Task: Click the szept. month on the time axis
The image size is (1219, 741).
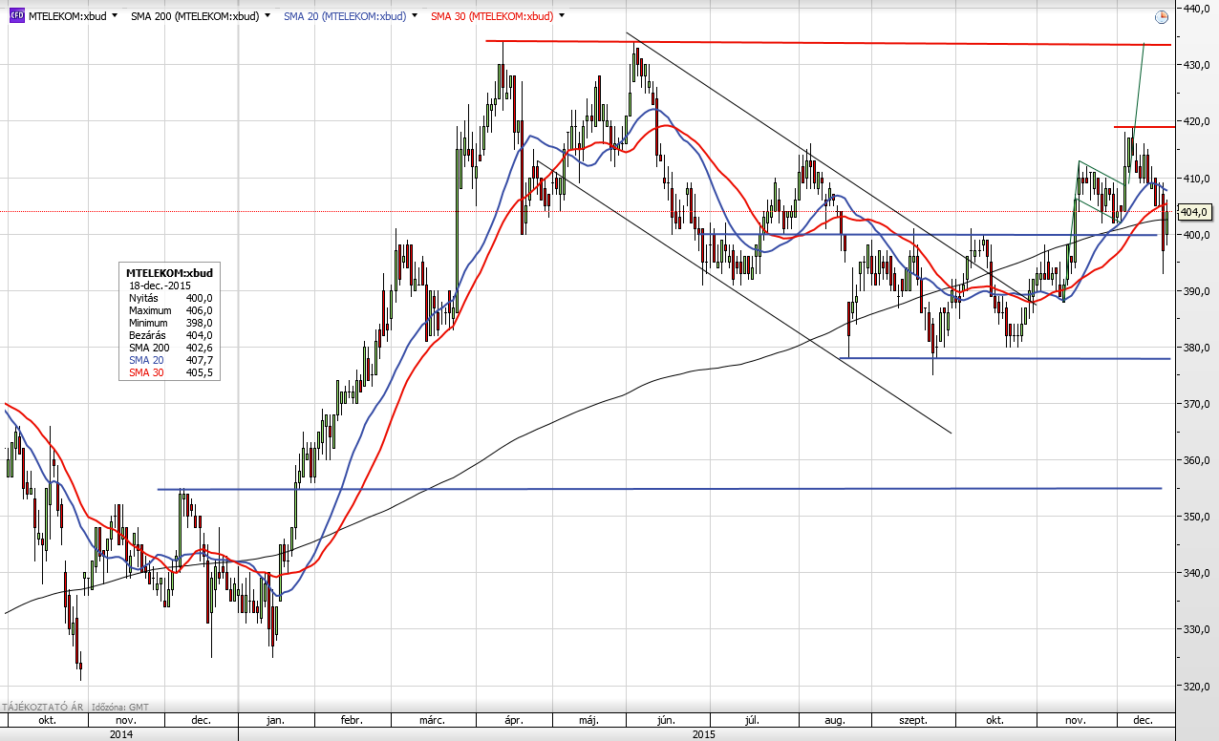Action: [913, 720]
